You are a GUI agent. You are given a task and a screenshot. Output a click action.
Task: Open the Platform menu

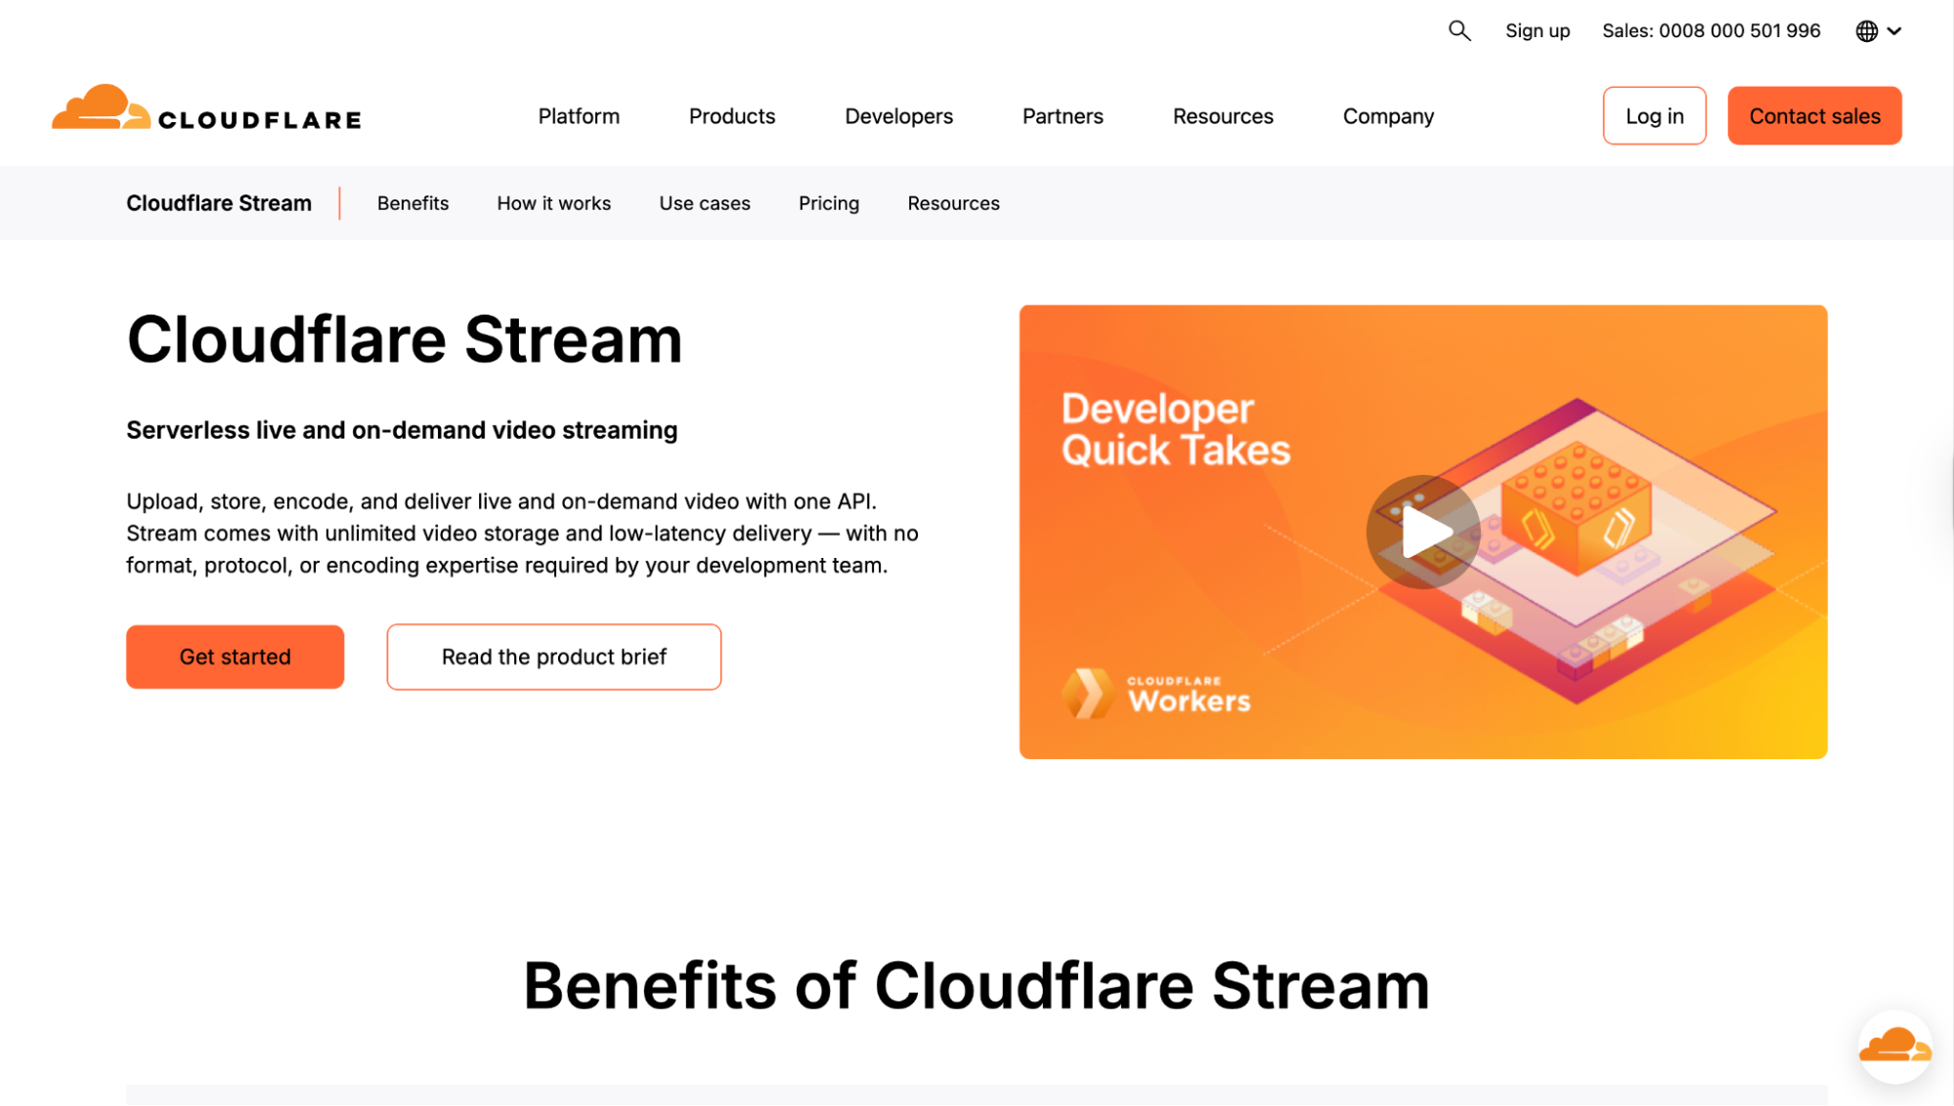pos(579,116)
